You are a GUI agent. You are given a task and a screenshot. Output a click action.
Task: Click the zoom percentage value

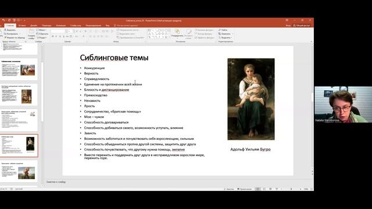306,189
